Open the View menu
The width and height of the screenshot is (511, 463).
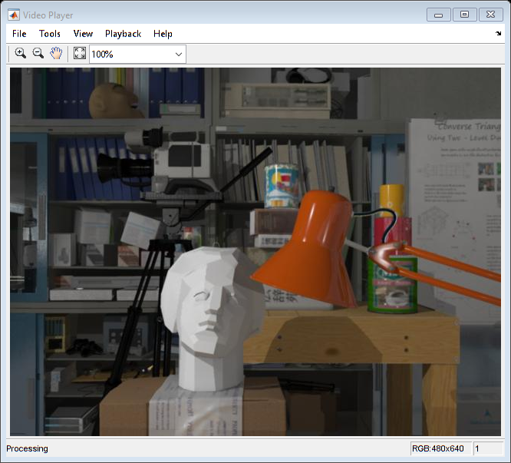coord(83,34)
